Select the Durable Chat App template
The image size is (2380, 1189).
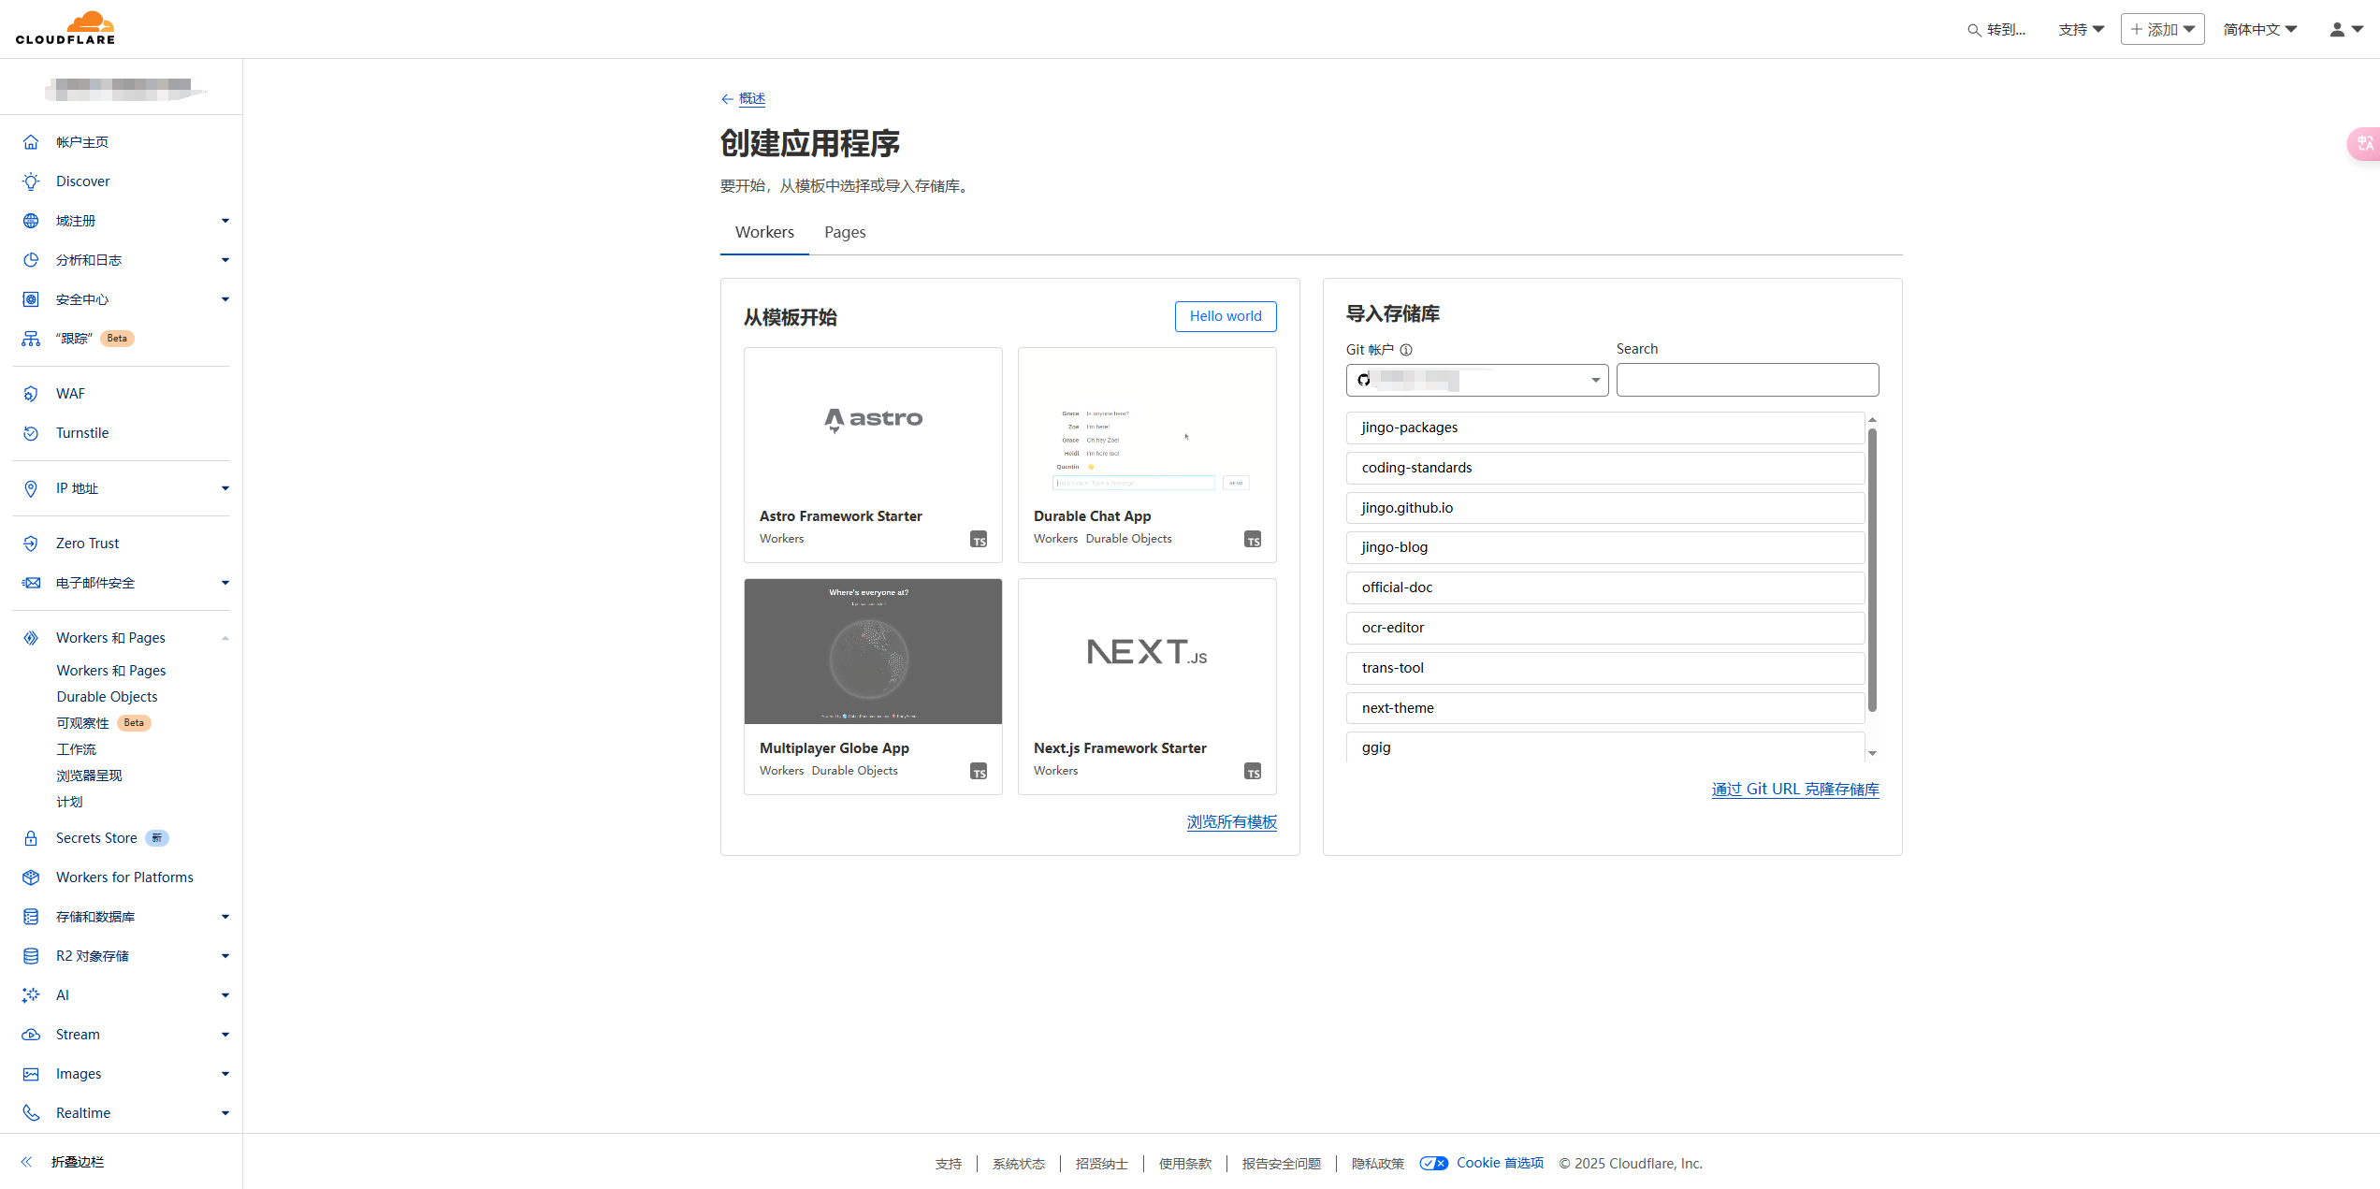[x=1147, y=455]
